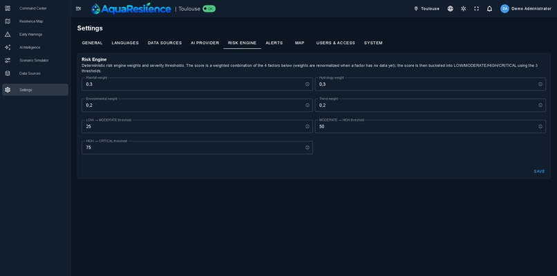This screenshot has width=557, height=276.
Task: Click the AI Intelligence sparkle icon
Action: (x=8, y=47)
